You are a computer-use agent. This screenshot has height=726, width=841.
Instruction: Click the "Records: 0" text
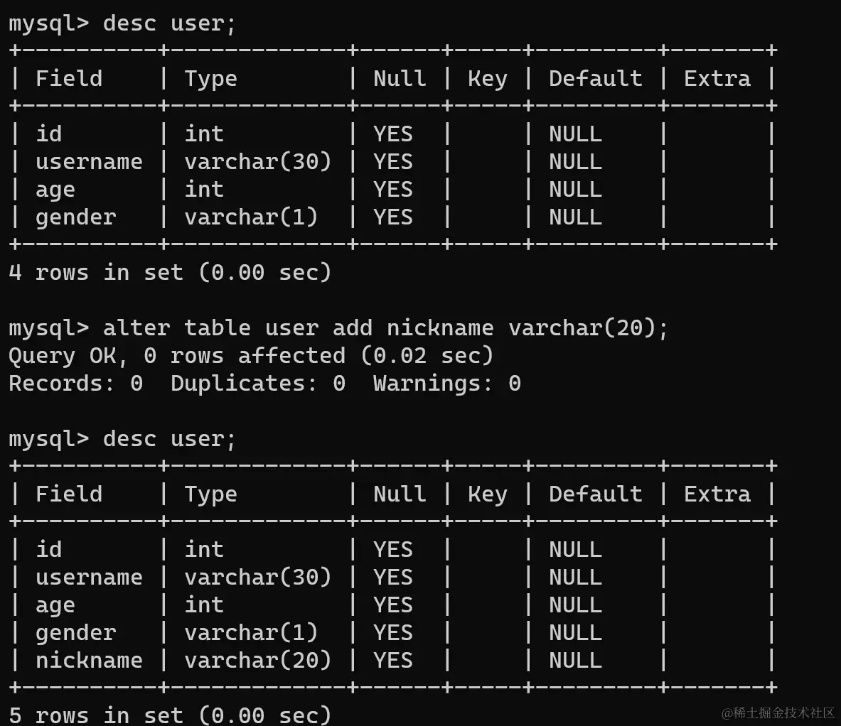pos(75,383)
